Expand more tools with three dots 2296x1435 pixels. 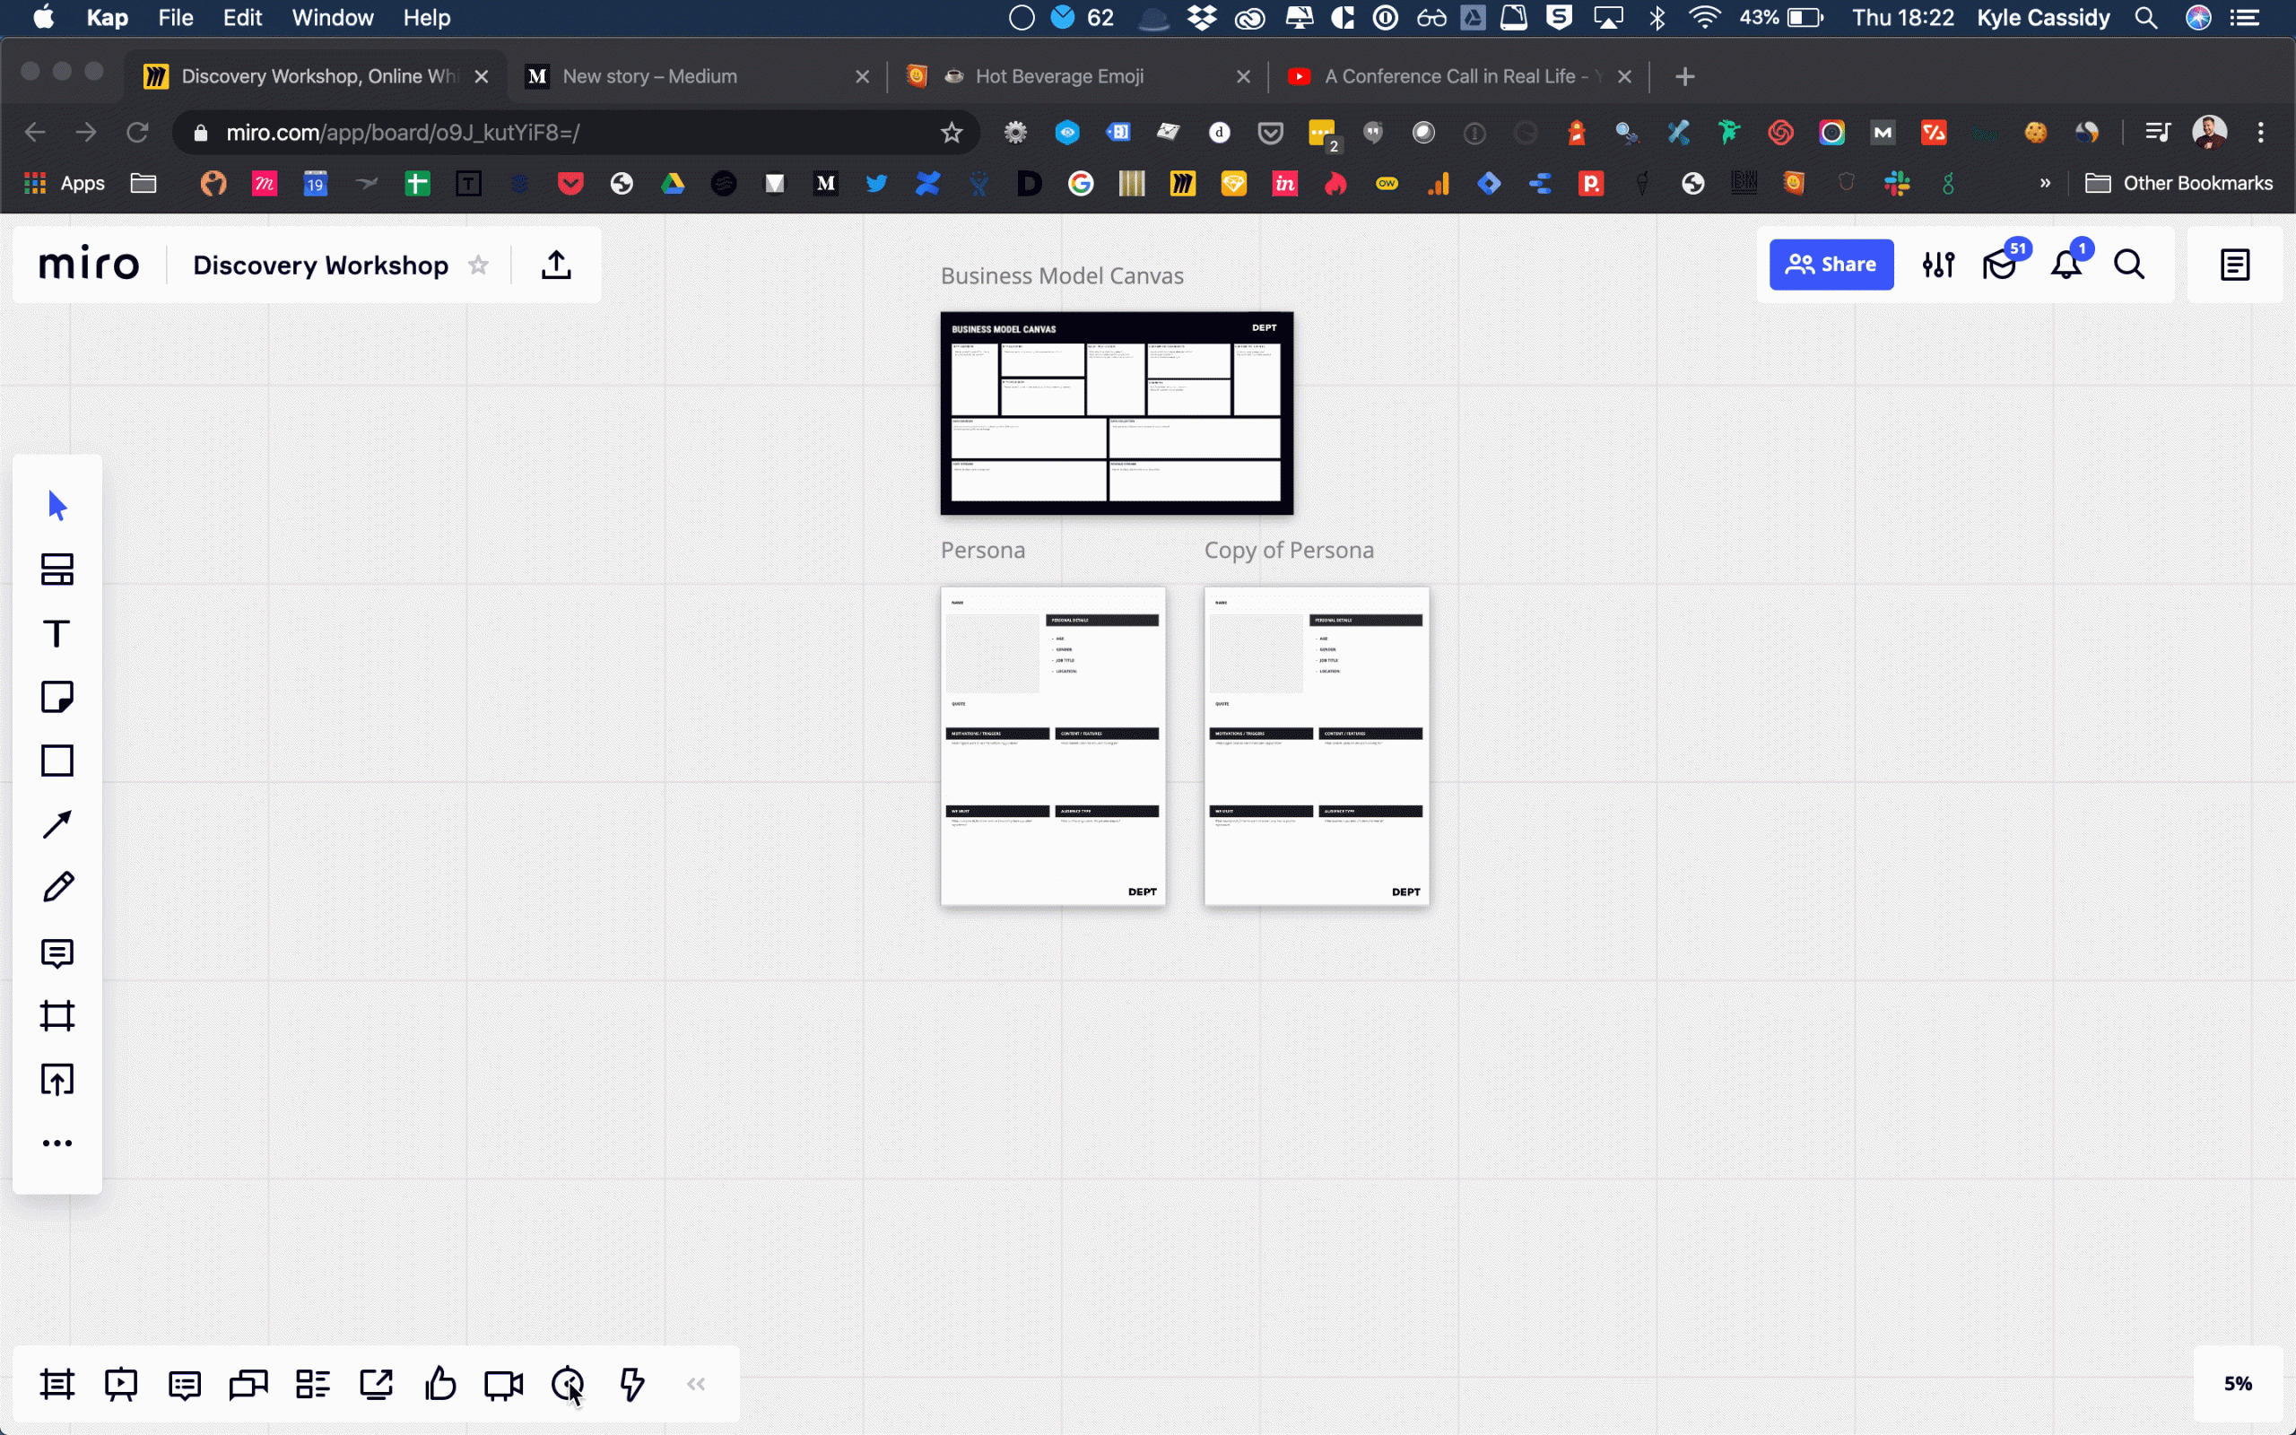click(x=57, y=1144)
